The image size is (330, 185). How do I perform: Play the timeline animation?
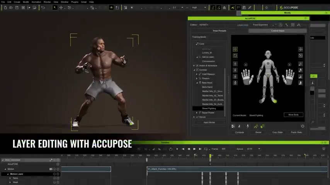177,149
